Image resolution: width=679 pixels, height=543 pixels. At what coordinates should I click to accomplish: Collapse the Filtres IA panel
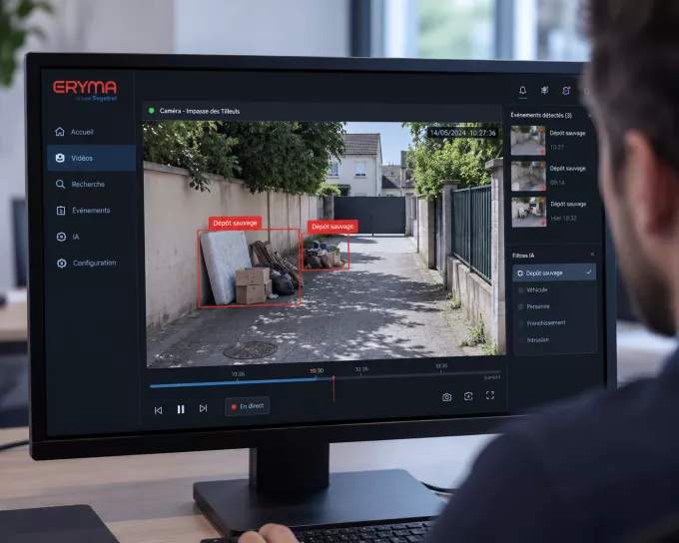pos(592,255)
